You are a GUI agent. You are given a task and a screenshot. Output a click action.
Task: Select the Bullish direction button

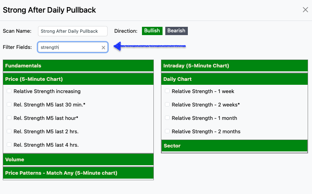[152, 31]
